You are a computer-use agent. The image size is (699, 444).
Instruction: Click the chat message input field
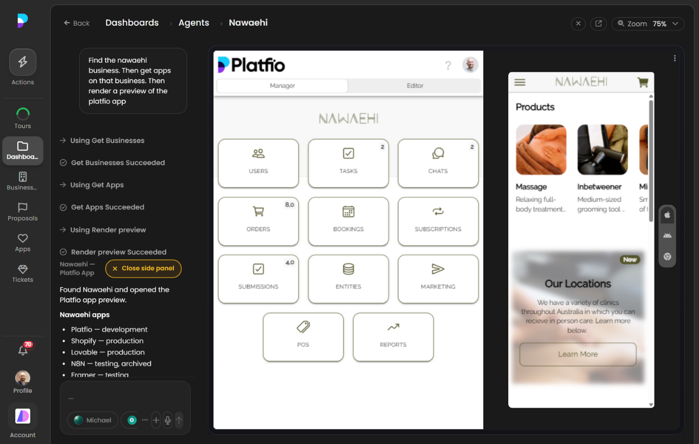[x=125, y=398]
